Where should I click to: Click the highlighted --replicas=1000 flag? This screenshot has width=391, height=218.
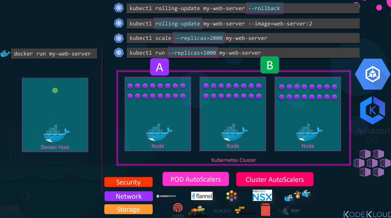coord(193,52)
